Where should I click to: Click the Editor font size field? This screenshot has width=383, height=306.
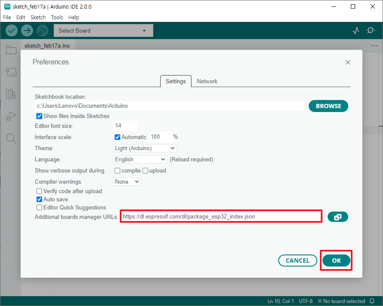pyautogui.click(x=125, y=125)
